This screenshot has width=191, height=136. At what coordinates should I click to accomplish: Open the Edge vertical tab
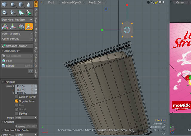point(36,50)
